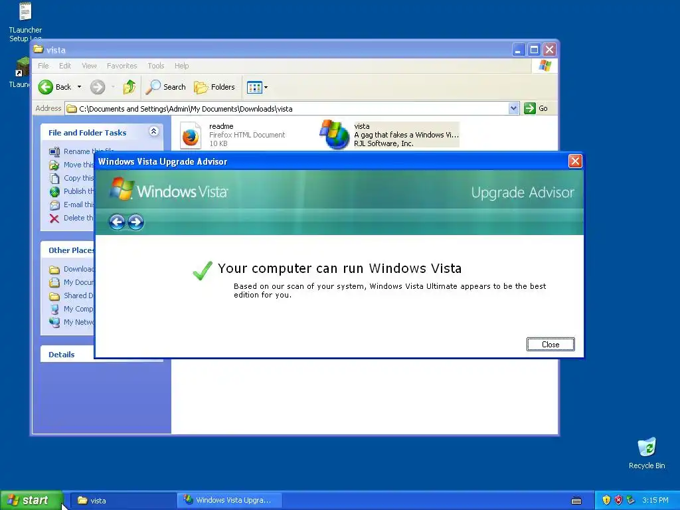Click the Go button next to address
The width and height of the screenshot is (680, 510).
point(536,108)
